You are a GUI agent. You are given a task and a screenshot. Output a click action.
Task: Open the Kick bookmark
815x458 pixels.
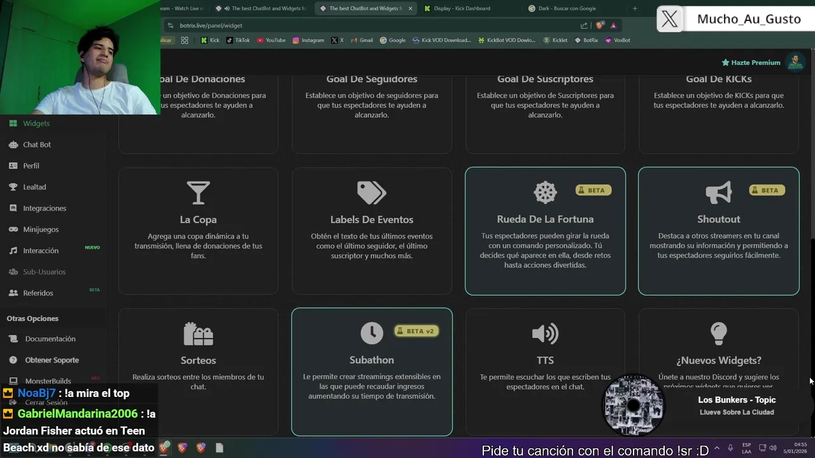coord(210,40)
